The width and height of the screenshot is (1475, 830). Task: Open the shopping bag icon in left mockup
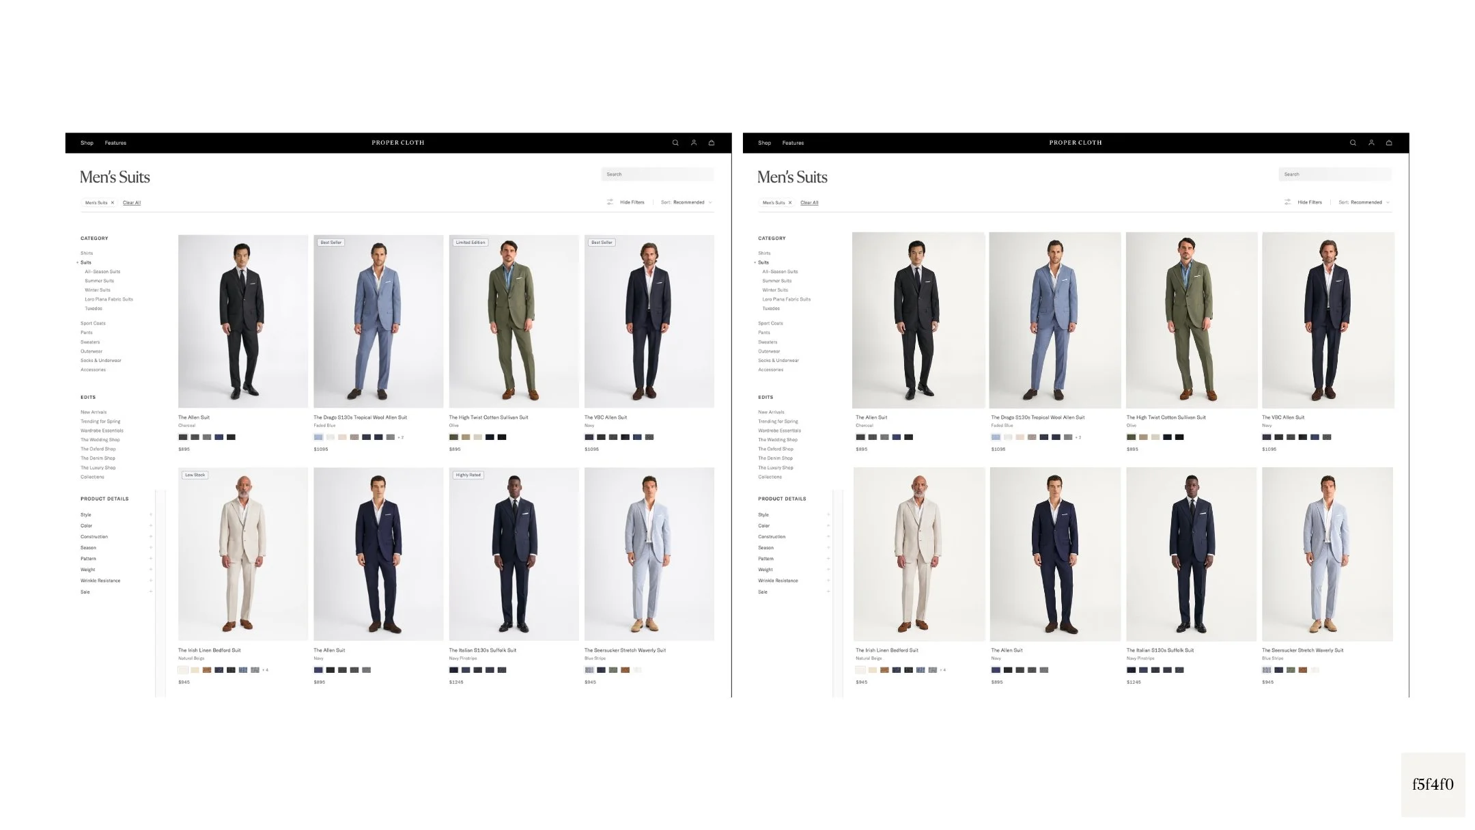coord(711,143)
